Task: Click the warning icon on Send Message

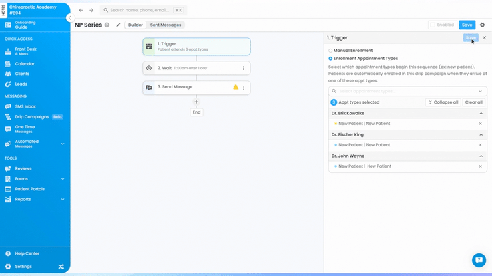Action: (236, 87)
